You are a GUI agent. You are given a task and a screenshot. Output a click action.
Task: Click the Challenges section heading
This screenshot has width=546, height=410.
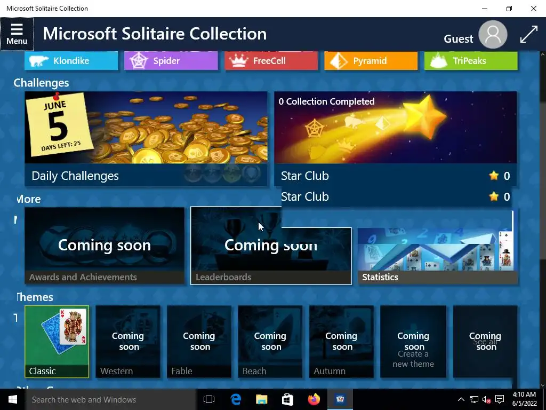coord(41,83)
